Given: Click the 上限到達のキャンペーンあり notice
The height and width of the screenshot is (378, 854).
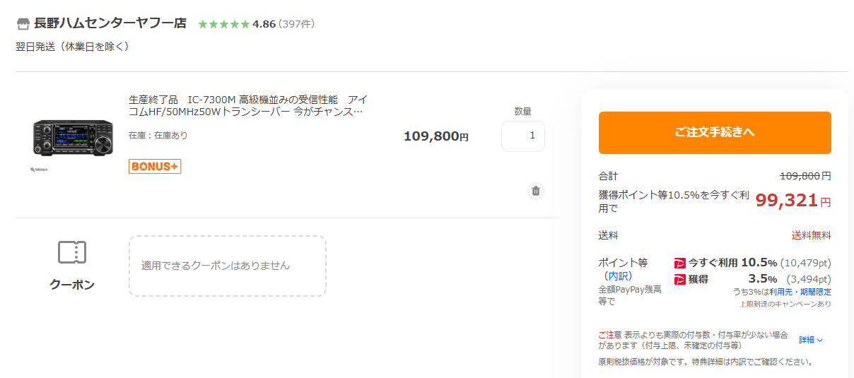Looking at the screenshot, I should click(x=785, y=304).
